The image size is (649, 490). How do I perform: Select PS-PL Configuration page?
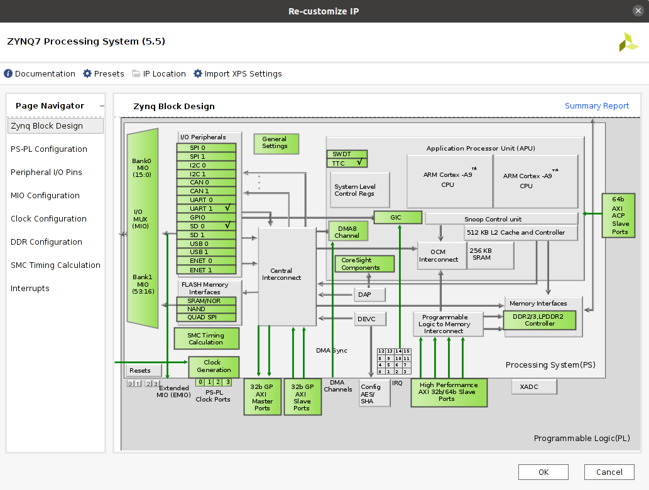point(49,149)
